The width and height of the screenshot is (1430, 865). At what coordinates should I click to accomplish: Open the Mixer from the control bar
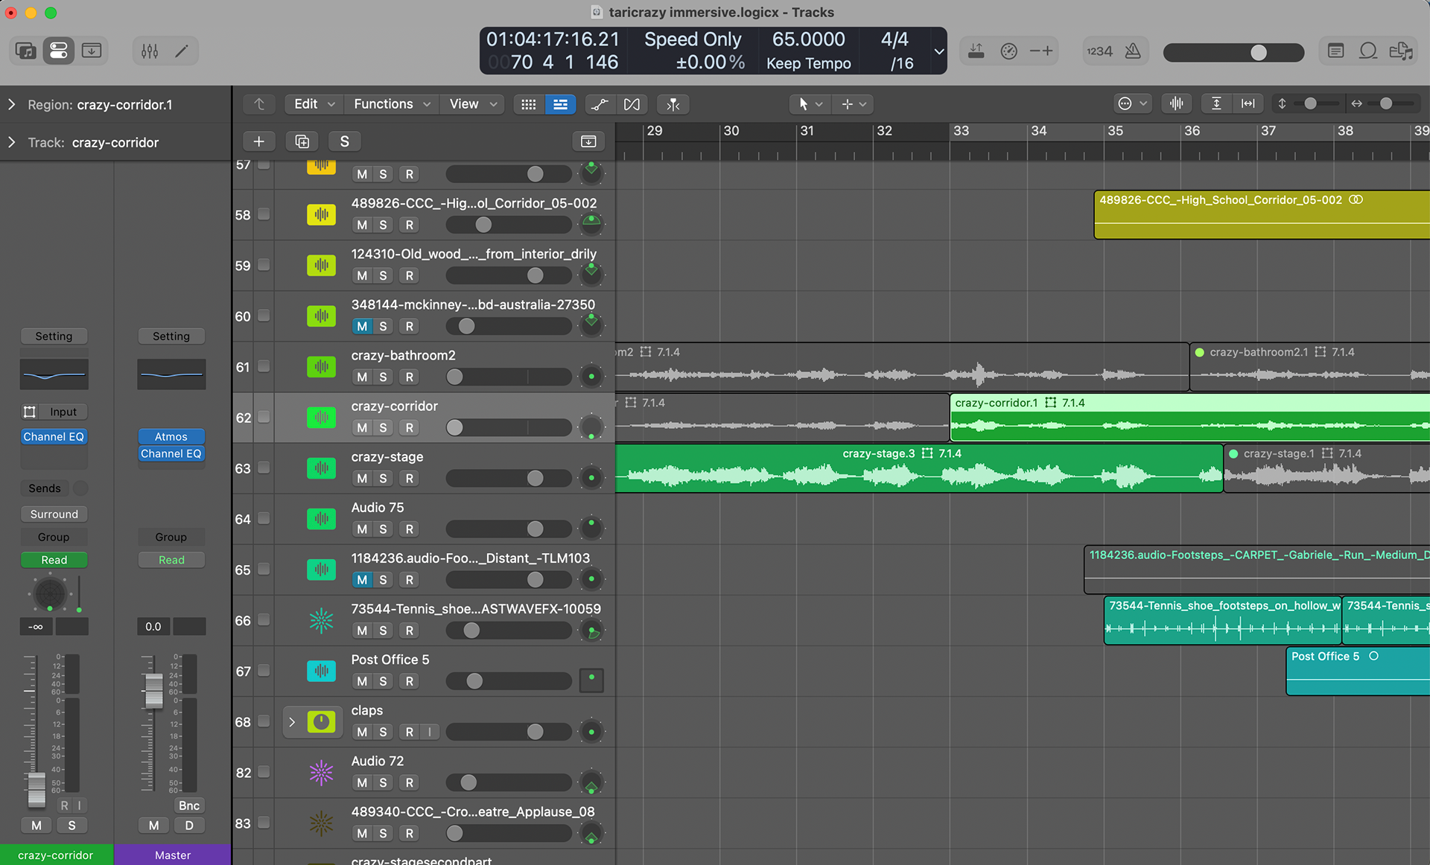[150, 51]
